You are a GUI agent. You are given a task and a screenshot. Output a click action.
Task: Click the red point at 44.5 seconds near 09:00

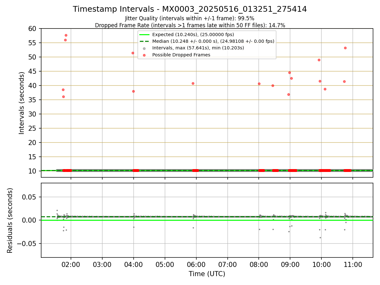tap(289, 73)
